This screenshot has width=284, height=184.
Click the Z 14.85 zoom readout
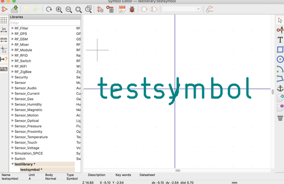(x=88, y=182)
